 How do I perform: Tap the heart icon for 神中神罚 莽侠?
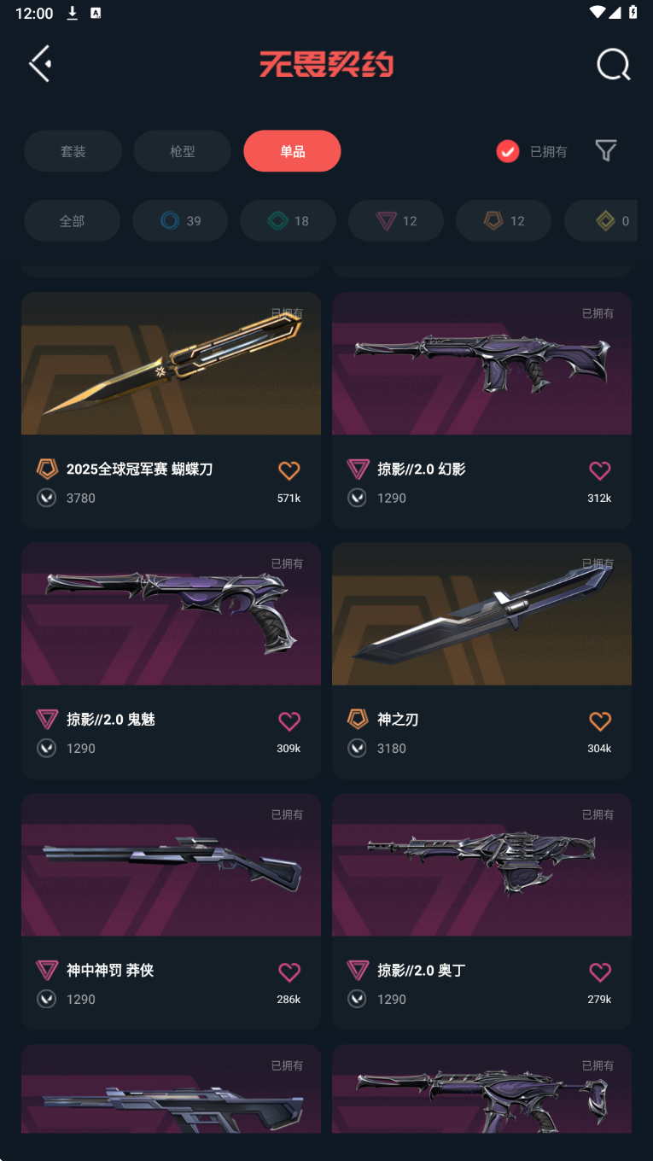(x=289, y=972)
